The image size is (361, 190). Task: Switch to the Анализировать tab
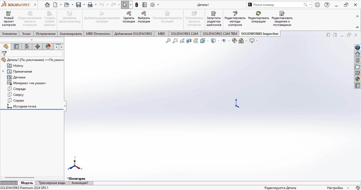[x=71, y=34]
